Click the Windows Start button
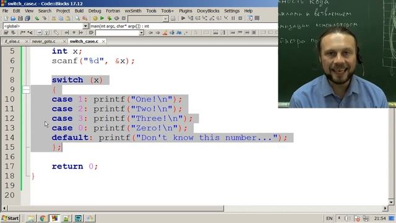Image resolution: width=396 pixels, height=223 pixels. 11,218
